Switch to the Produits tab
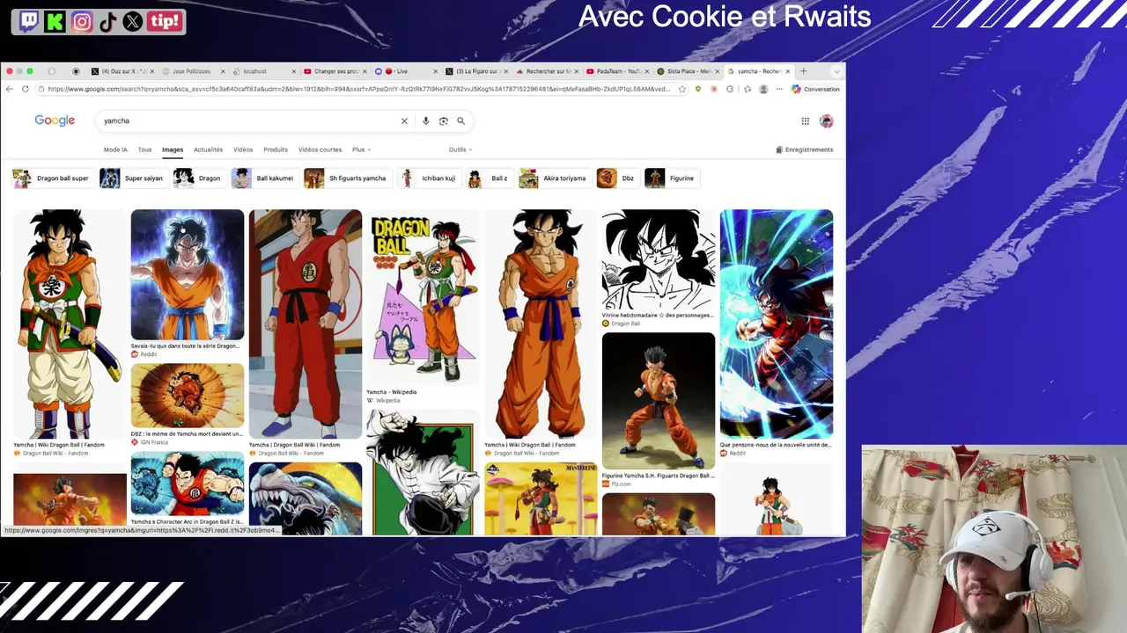The image size is (1127, 633). click(x=276, y=149)
